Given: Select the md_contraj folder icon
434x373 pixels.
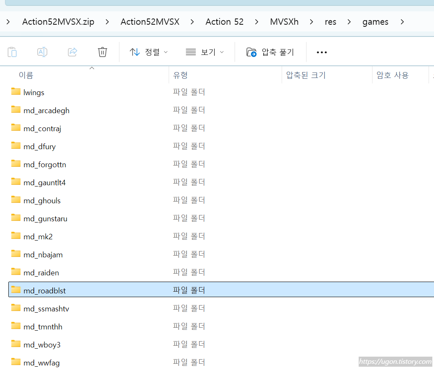Looking at the screenshot, I should pos(16,127).
